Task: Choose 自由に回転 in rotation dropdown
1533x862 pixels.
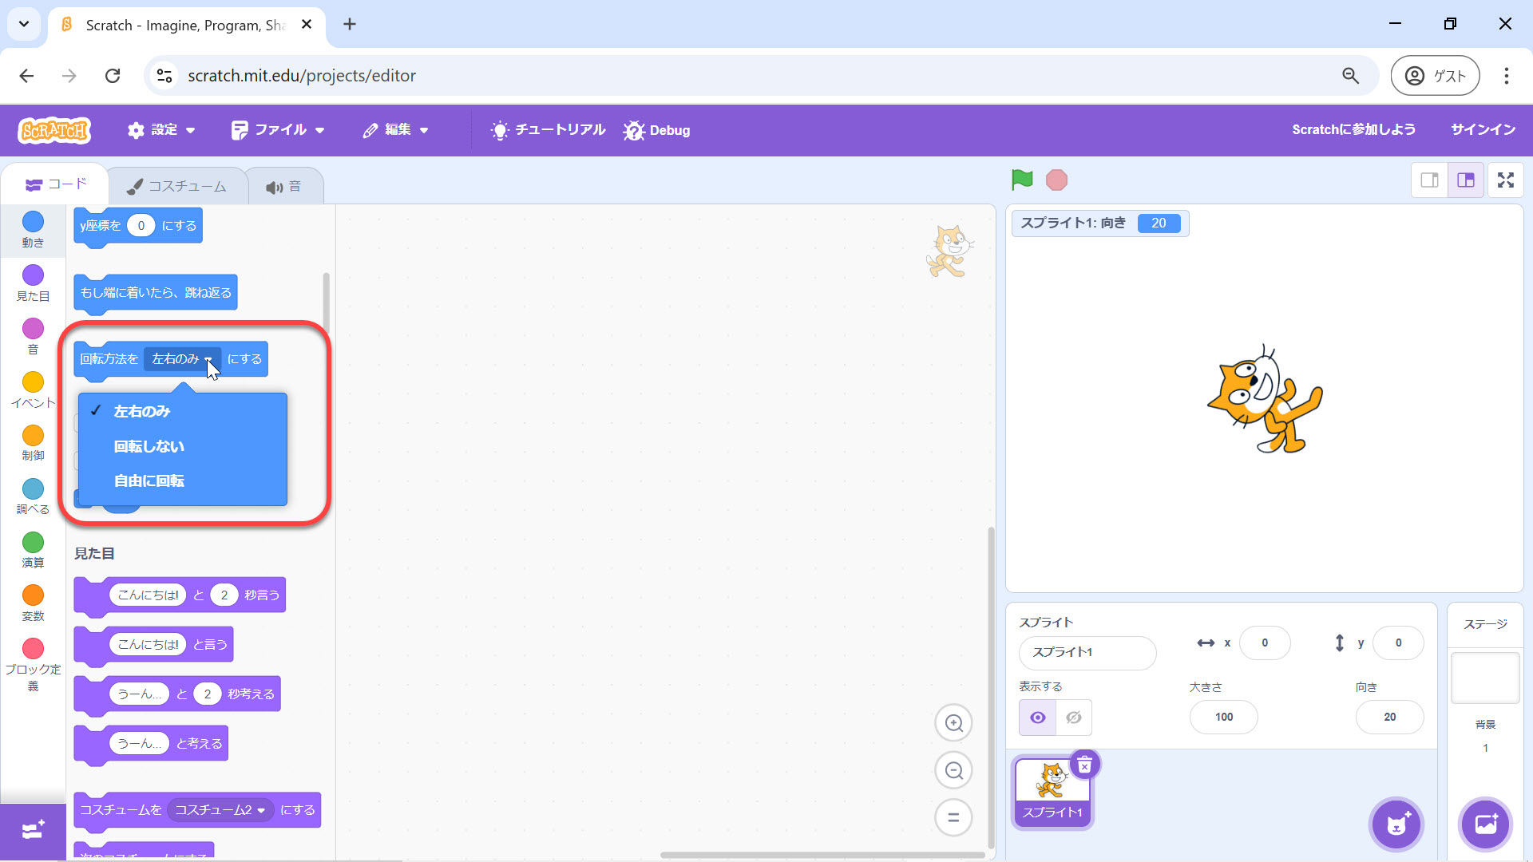Action: (183, 480)
